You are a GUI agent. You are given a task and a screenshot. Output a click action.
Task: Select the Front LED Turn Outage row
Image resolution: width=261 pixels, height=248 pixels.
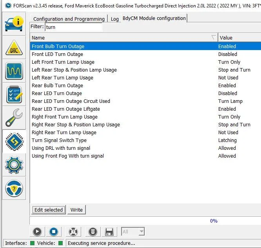click(145, 54)
